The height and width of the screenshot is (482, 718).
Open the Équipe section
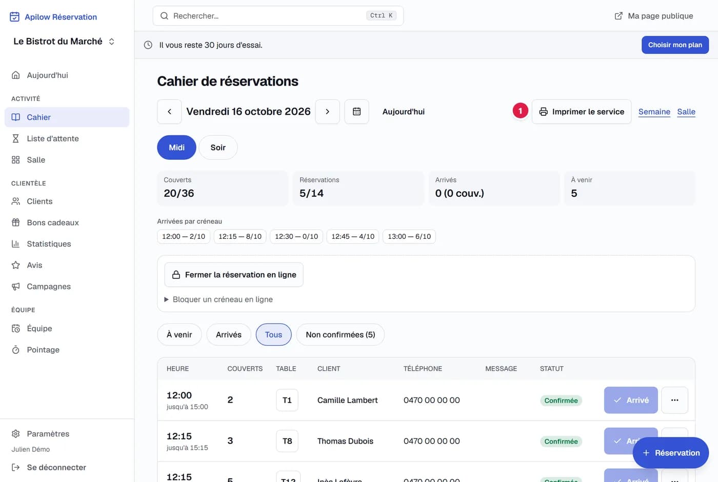67,328
